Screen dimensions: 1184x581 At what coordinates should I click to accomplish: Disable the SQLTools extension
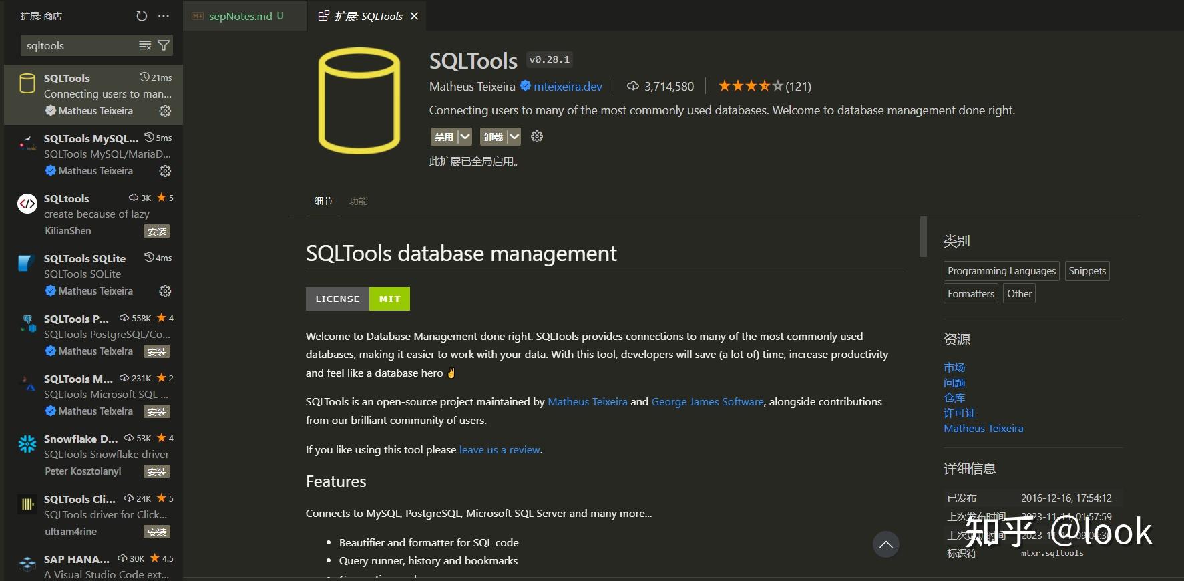[444, 137]
